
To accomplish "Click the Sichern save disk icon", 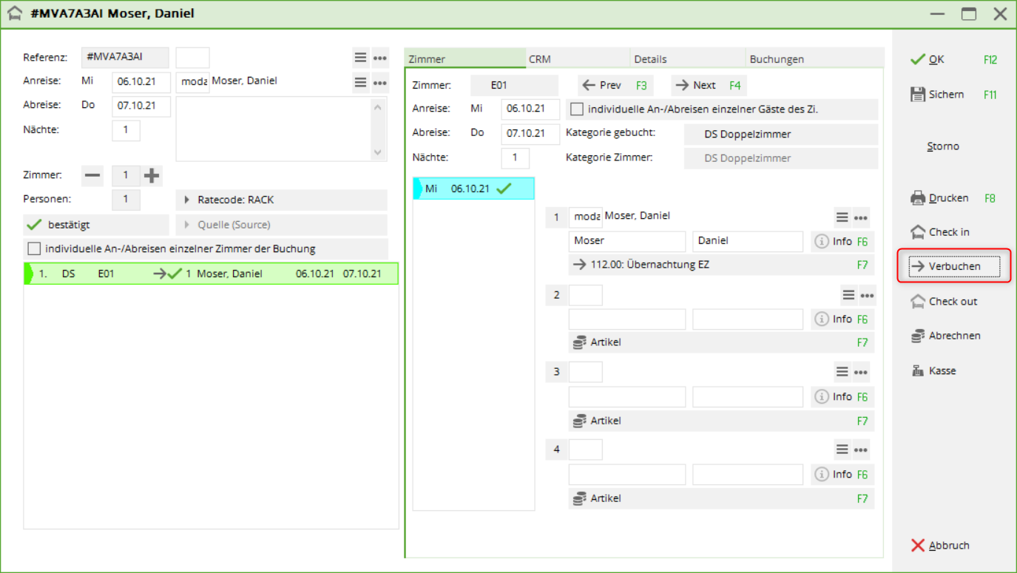I will 918,95.
